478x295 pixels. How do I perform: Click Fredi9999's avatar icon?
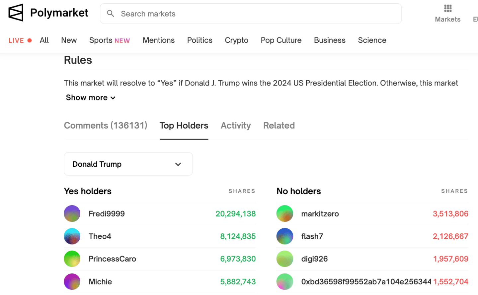(72, 214)
